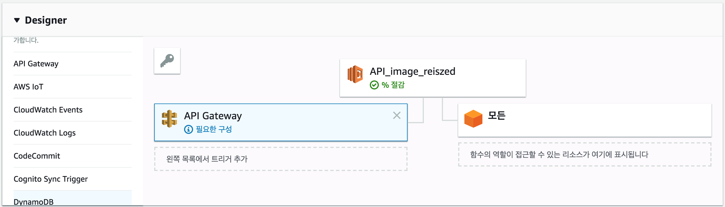
Task: Open the key permissions icon
Action: (167, 61)
